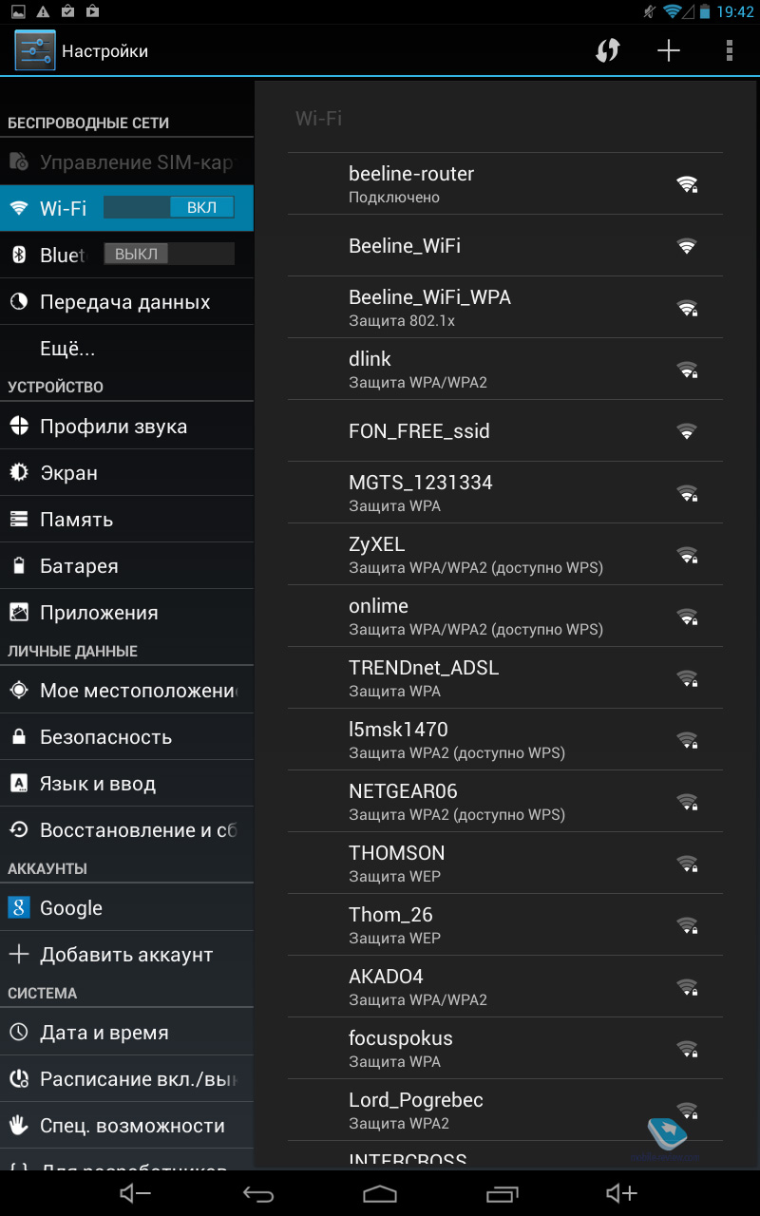Screen dimensions: 760x1216
Task: Open Безопасность settings
Action: point(126,737)
